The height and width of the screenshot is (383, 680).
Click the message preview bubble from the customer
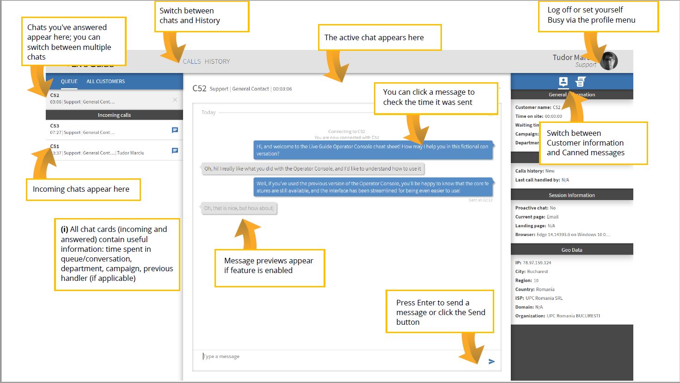coord(239,208)
